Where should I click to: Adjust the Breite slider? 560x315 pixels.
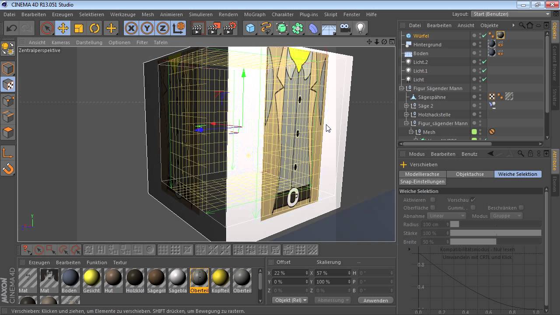[496, 242]
